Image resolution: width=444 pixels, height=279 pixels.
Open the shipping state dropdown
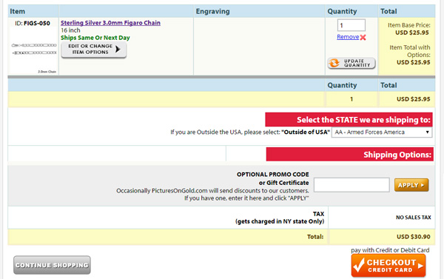[x=382, y=132]
